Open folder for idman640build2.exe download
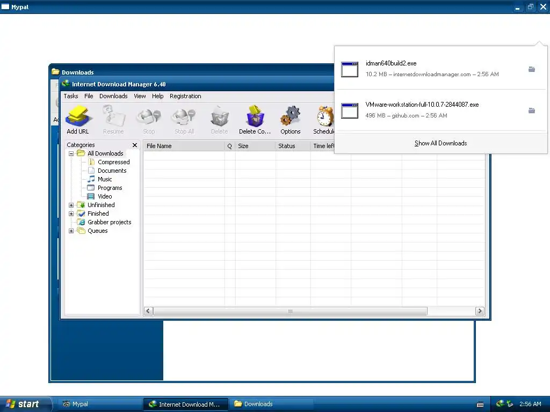Viewport: 550px width, 412px height. (532, 69)
